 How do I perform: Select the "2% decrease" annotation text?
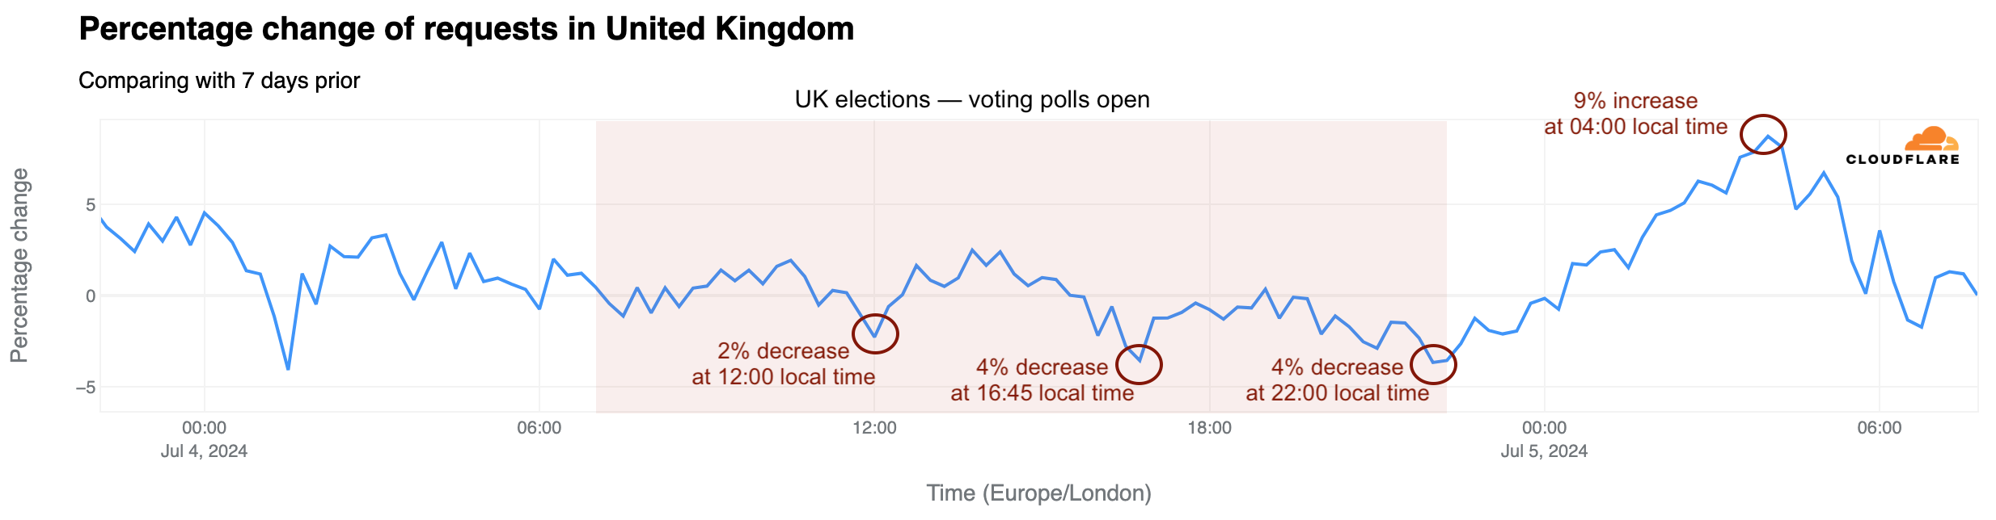tap(783, 351)
